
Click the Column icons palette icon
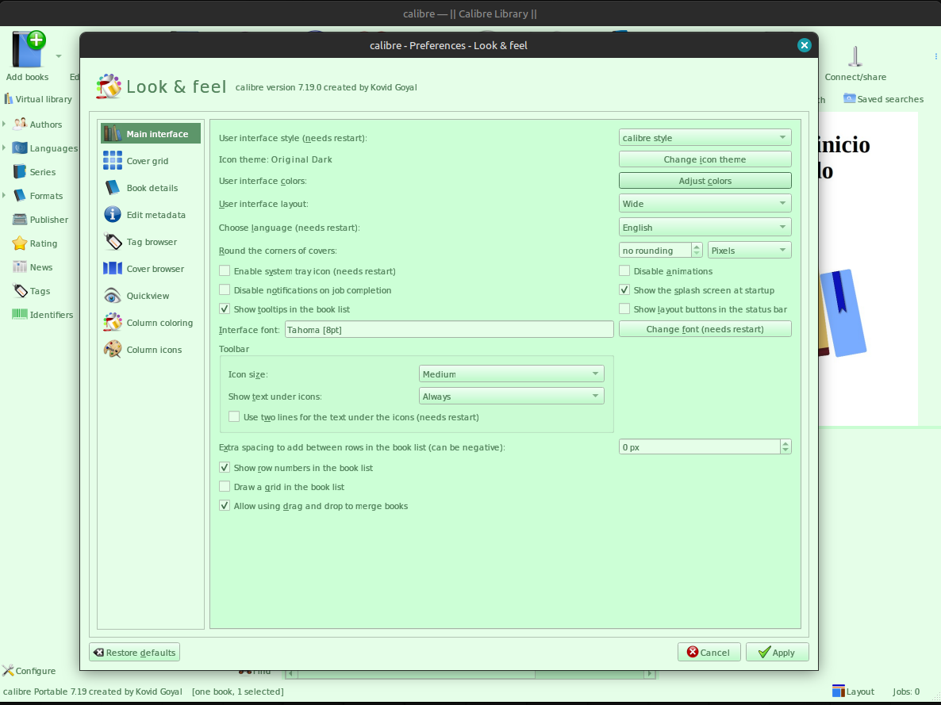pyautogui.click(x=112, y=350)
